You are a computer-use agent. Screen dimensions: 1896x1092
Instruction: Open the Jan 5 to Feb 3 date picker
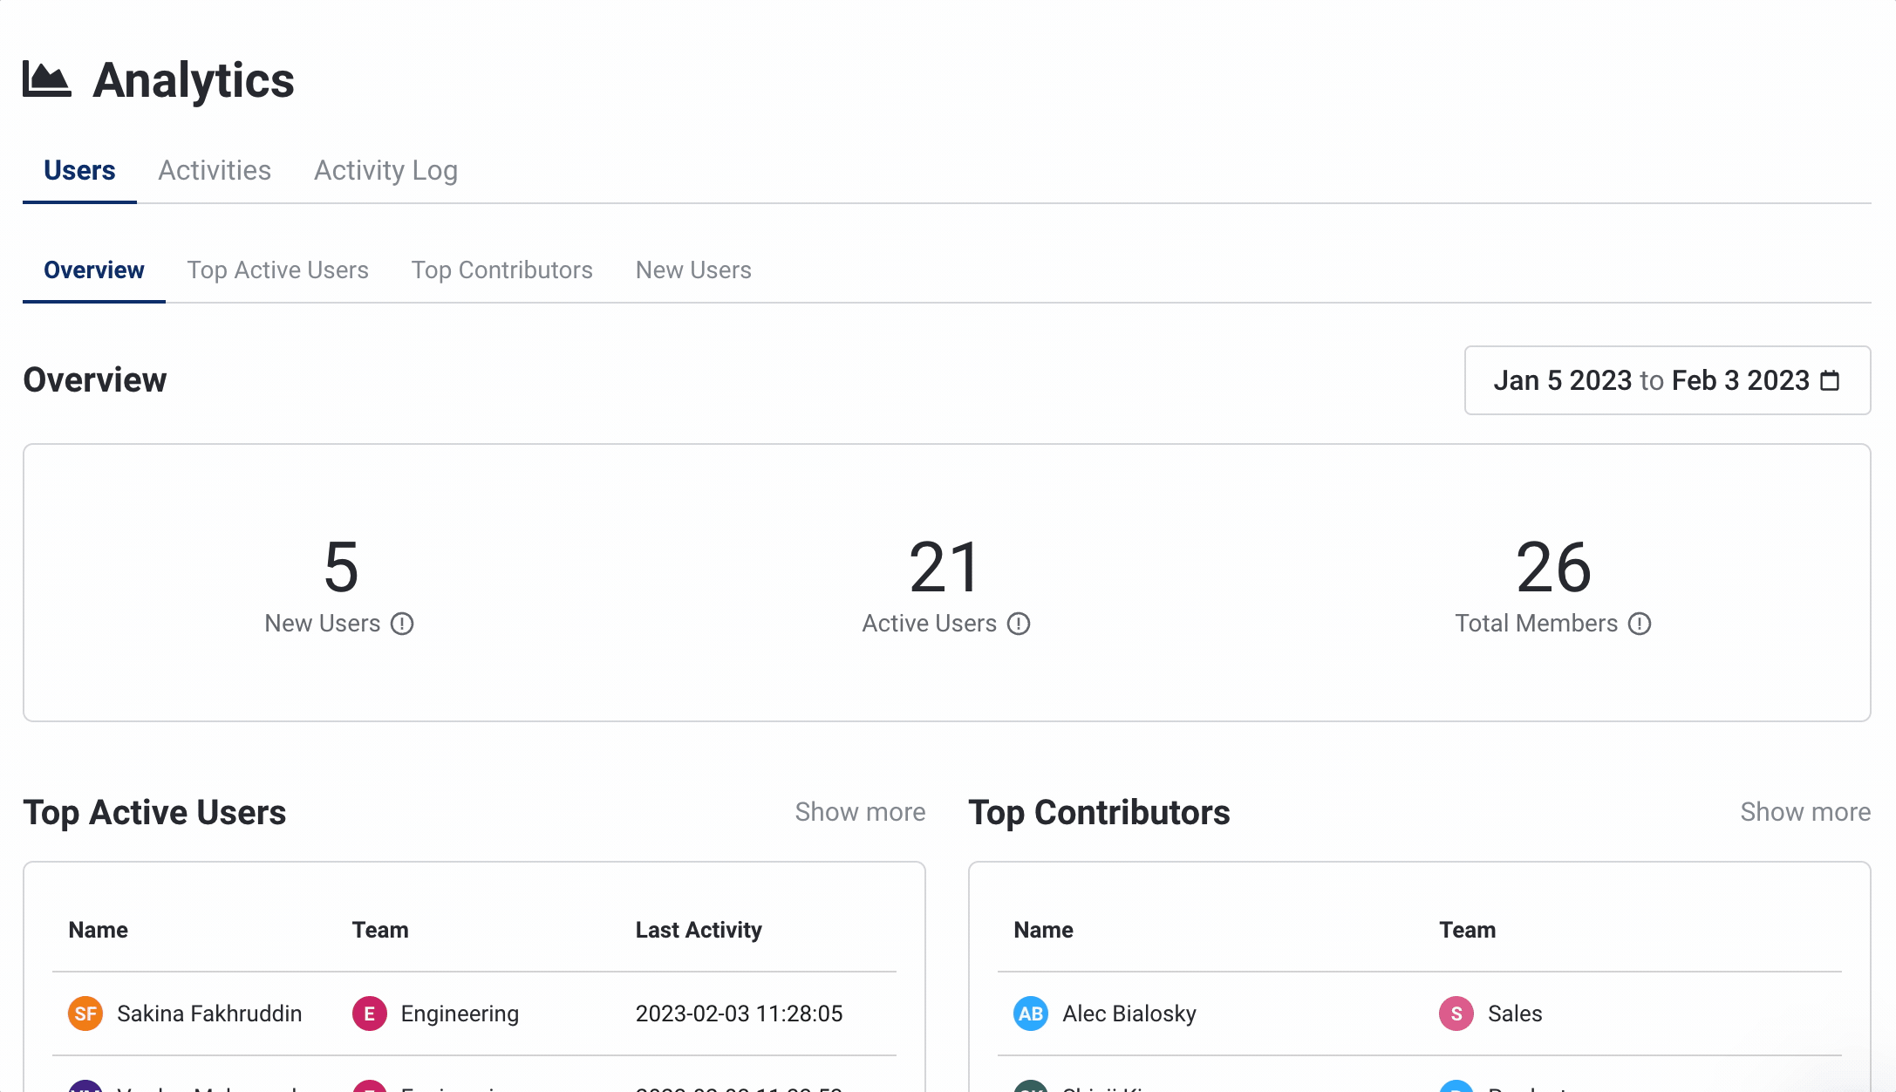pos(1651,380)
